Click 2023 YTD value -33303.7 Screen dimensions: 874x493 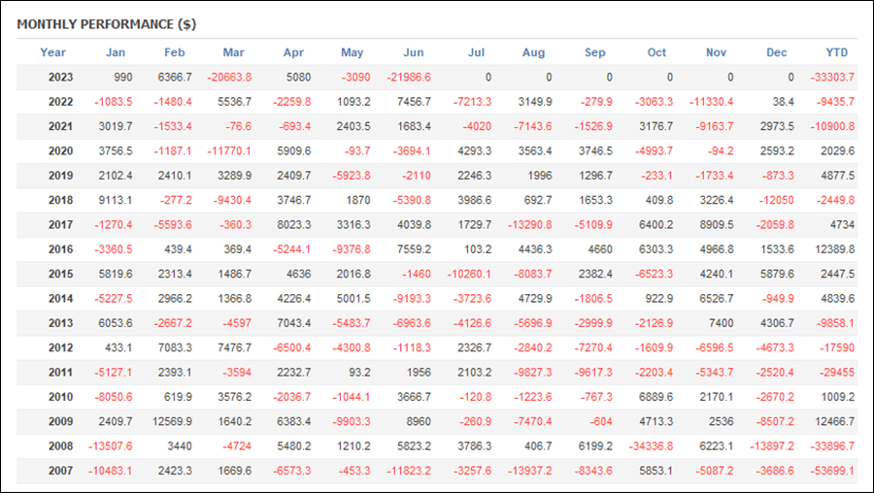coord(832,78)
